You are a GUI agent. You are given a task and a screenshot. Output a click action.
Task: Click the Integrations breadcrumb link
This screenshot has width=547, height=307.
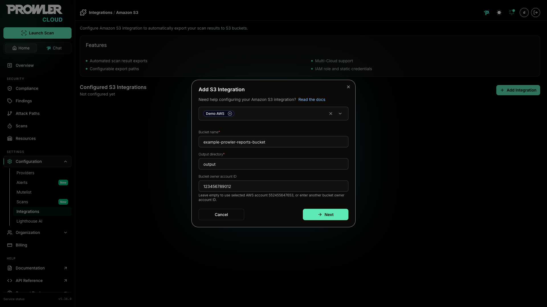pyautogui.click(x=101, y=13)
